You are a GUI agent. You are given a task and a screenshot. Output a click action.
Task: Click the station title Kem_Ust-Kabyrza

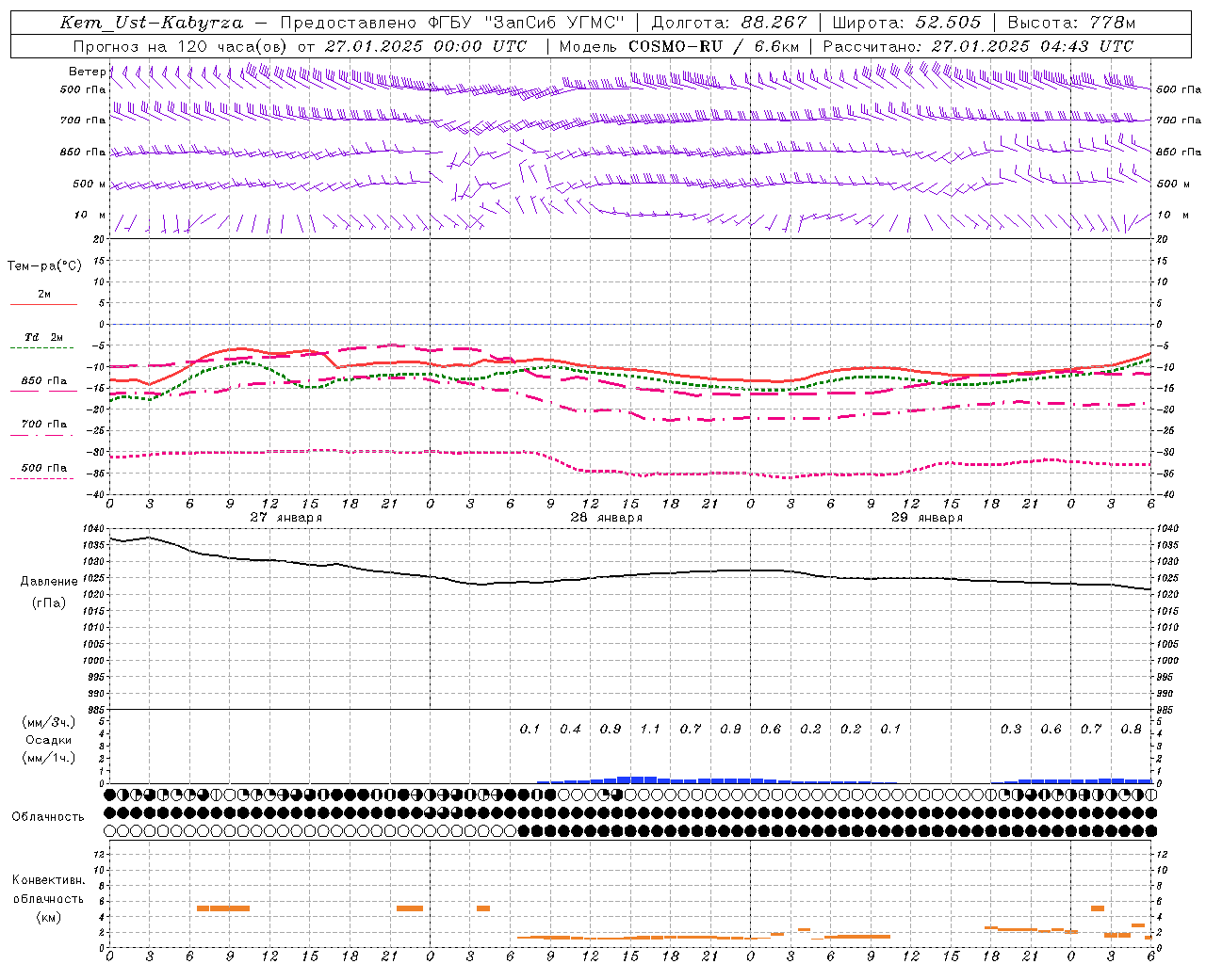click(152, 23)
